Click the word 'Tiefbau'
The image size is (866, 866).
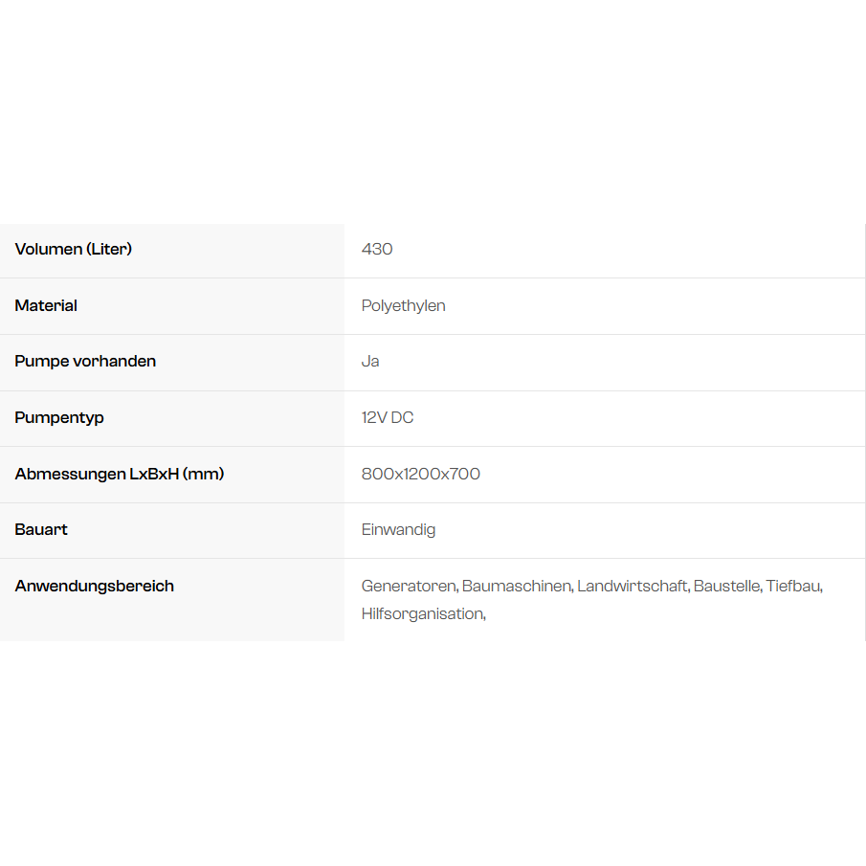coord(792,586)
